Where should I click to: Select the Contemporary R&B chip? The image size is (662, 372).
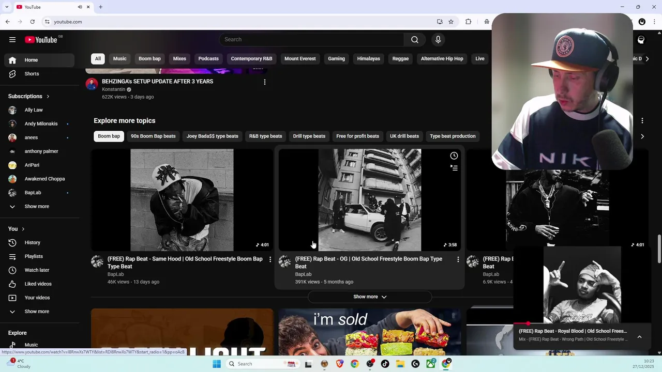coord(251,59)
